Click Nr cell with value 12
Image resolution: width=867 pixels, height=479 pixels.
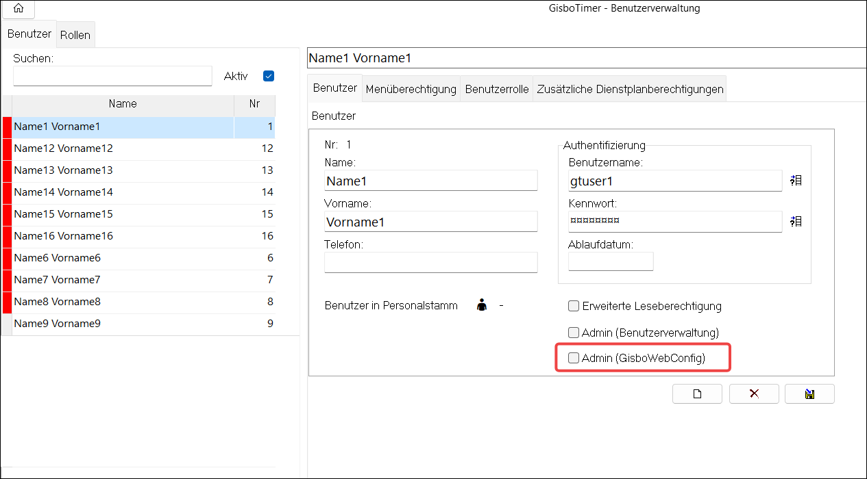[x=255, y=148]
